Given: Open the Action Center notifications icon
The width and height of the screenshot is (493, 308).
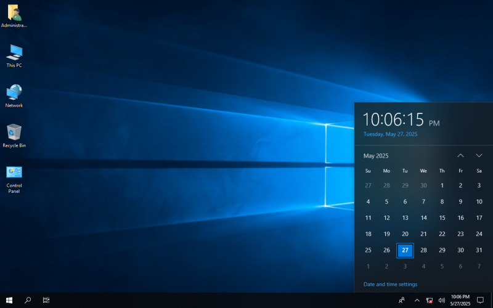Looking at the screenshot, I should click(x=480, y=300).
